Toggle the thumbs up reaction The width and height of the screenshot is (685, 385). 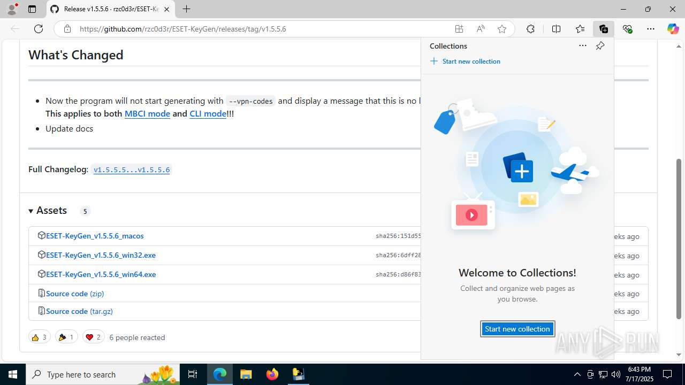[x=40, y=337]
